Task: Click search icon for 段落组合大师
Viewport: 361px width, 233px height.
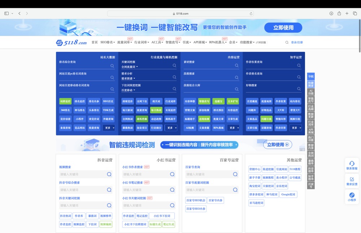Action: coord(237,89)
